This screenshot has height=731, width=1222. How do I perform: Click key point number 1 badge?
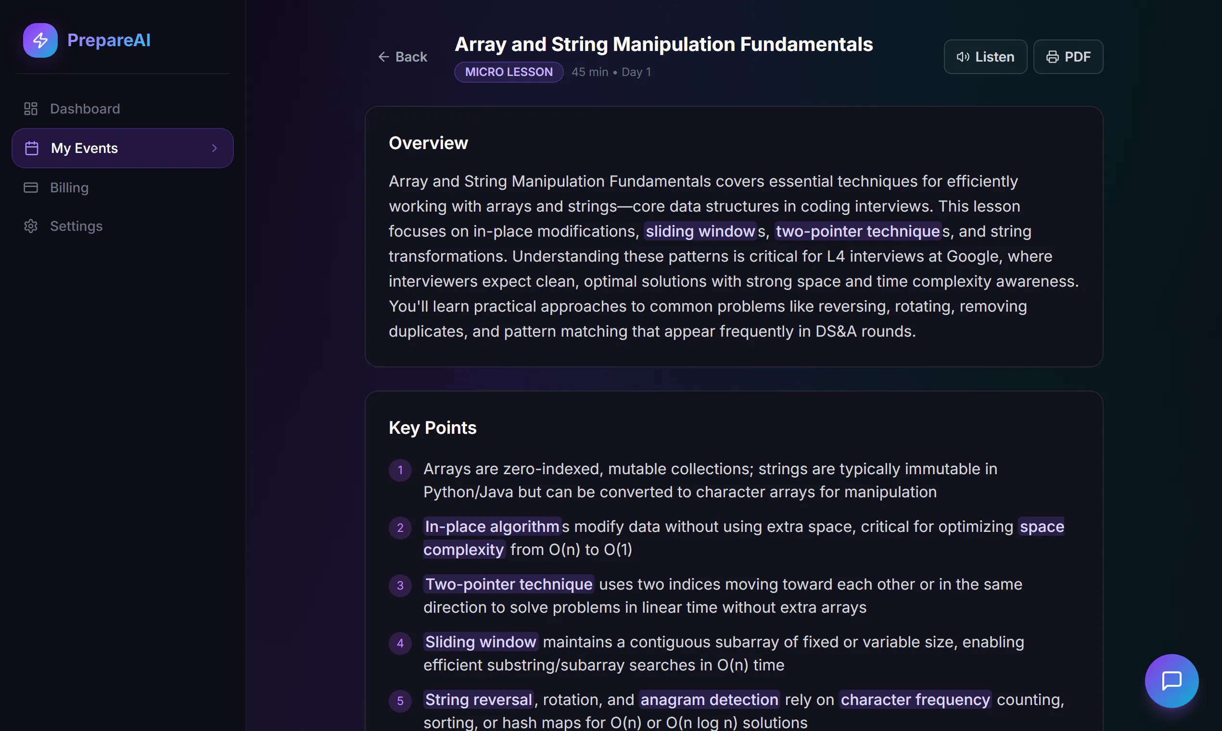tap(400, 470)
